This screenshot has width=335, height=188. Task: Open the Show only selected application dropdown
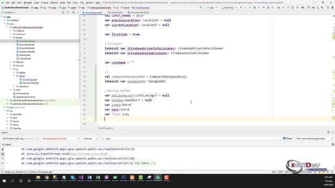click(x=314, y=138)
